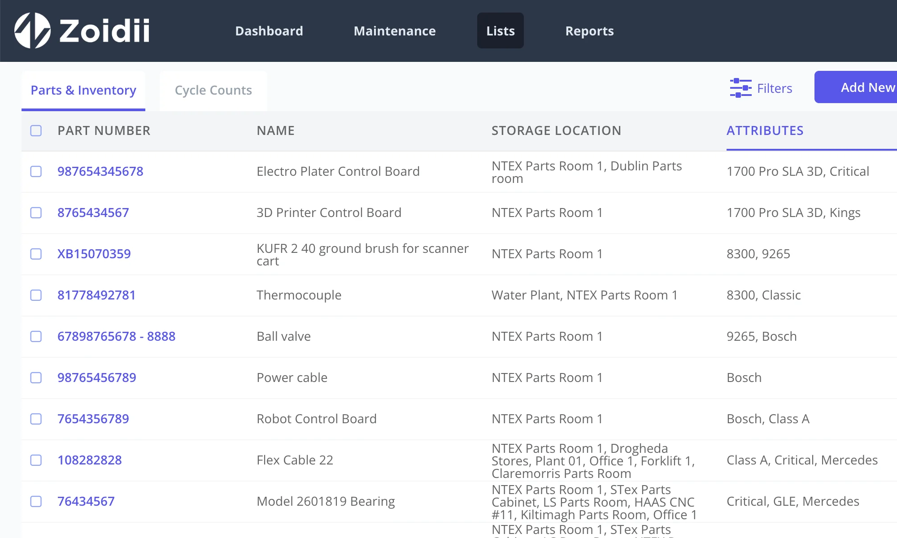This screenshot has width=897, height=538.
Task: Click the Power cable name cell
Action: click(292, 377)
